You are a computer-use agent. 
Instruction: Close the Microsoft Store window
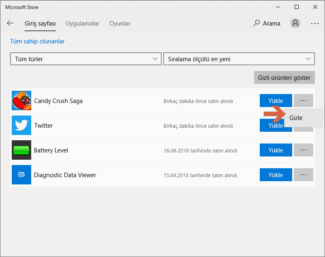315,7
